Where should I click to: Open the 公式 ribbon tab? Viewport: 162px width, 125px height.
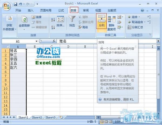point(61,10)
